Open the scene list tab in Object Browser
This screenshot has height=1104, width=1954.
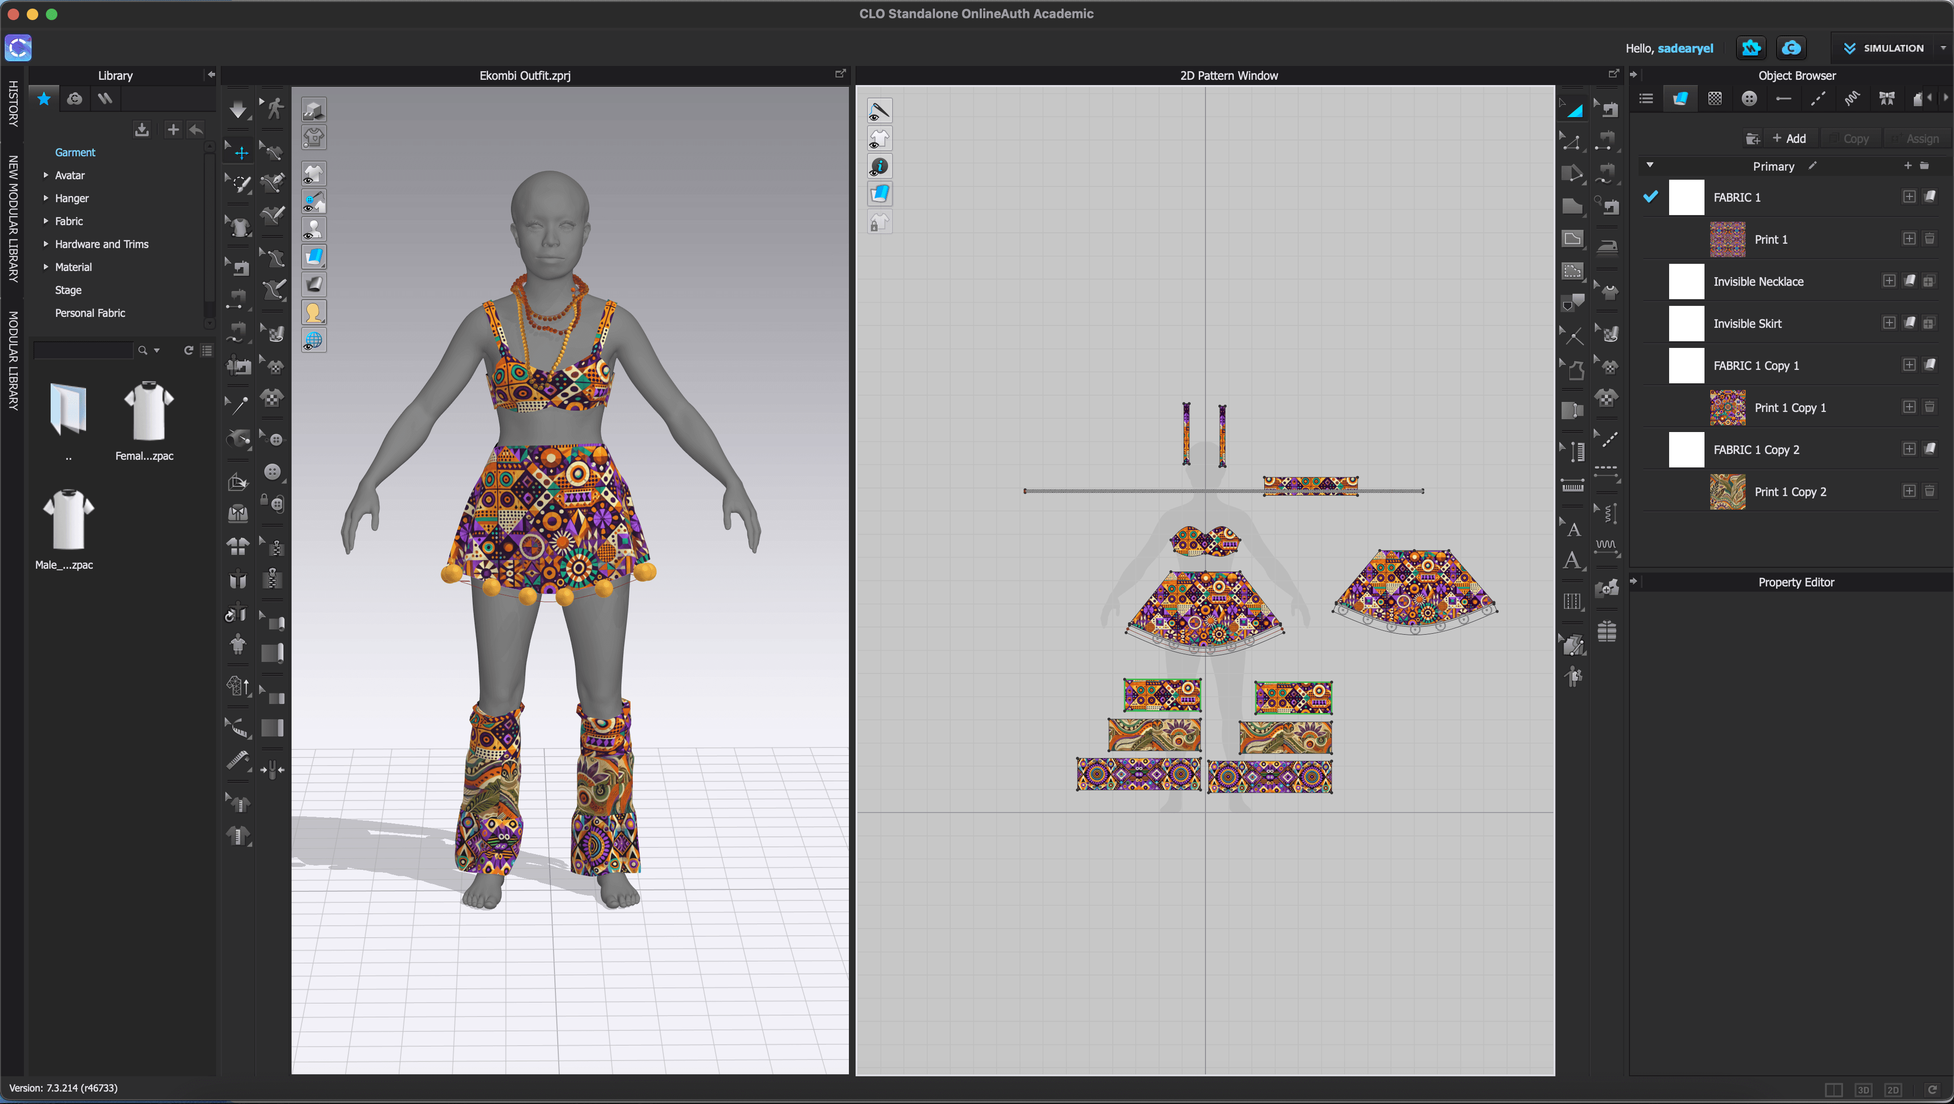[x=1646, y=98]
